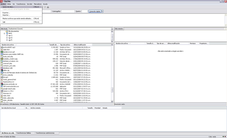Click the queue Prioridad column header
227x138 pixels.
[x=97, y=108]
